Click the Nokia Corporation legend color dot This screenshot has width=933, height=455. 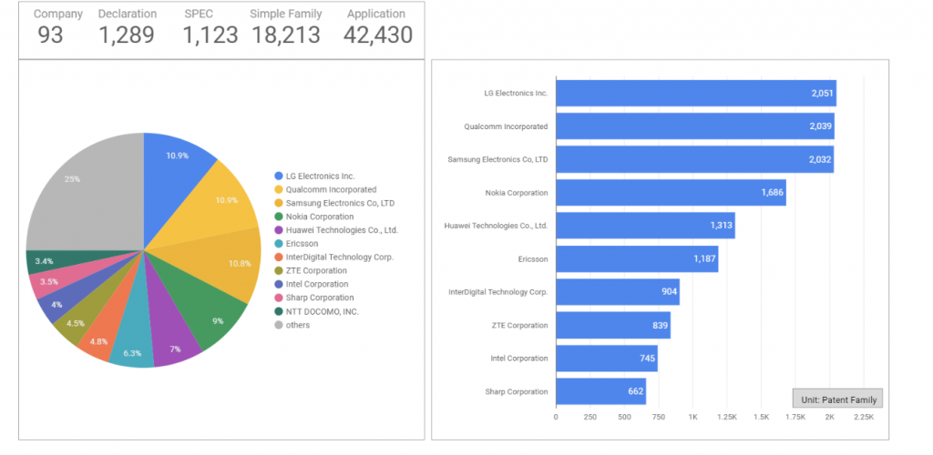pos(279,217)
